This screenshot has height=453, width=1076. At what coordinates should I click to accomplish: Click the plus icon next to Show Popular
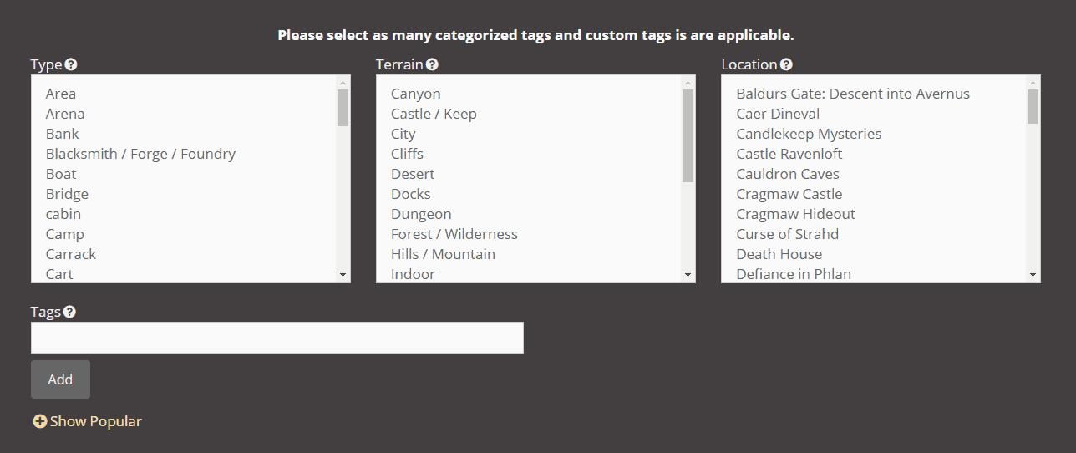(x=40, y=421)
